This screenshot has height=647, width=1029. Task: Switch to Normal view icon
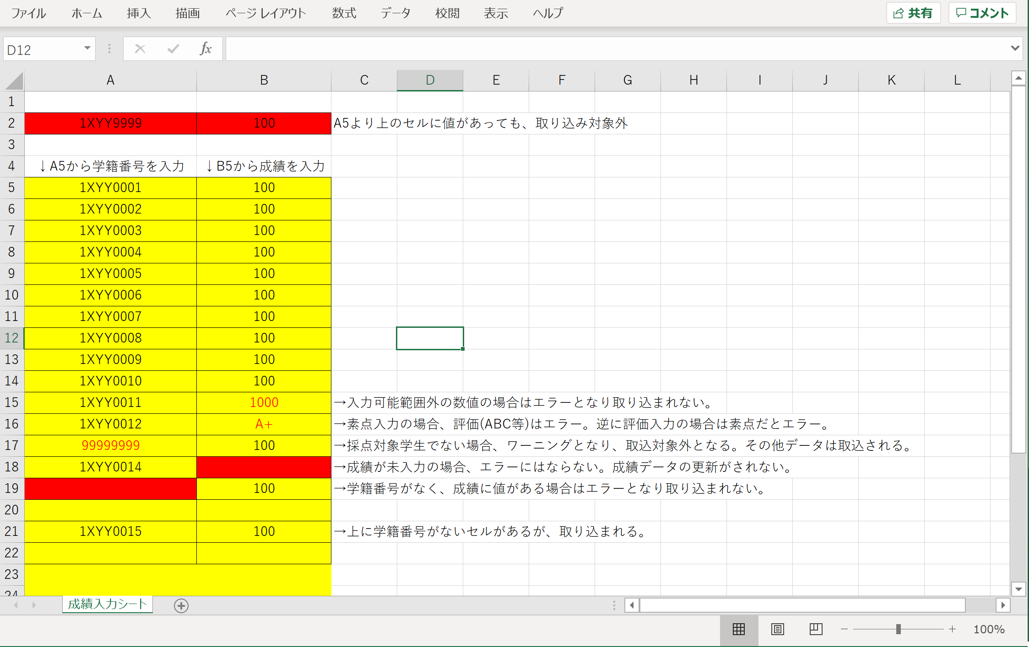coord(739,629)
